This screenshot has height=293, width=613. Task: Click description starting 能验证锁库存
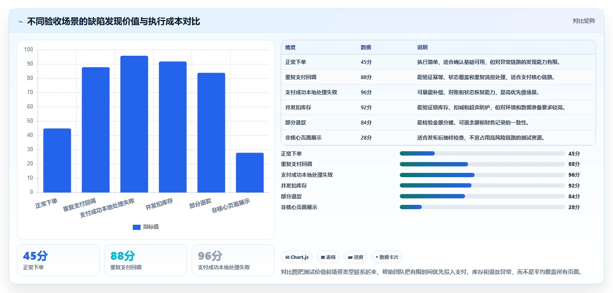(x=491, y=108)
